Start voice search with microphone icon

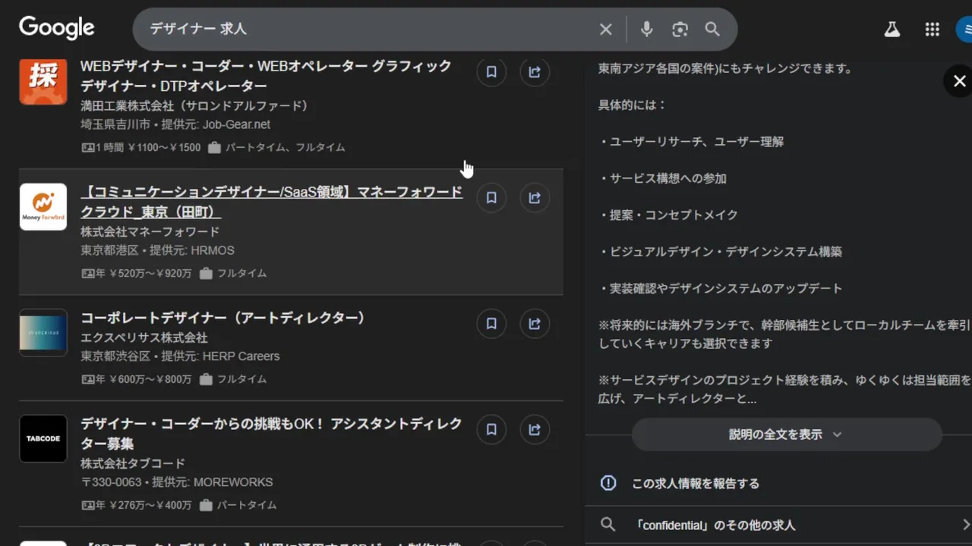pyautogui.click(x=646, y=29)
